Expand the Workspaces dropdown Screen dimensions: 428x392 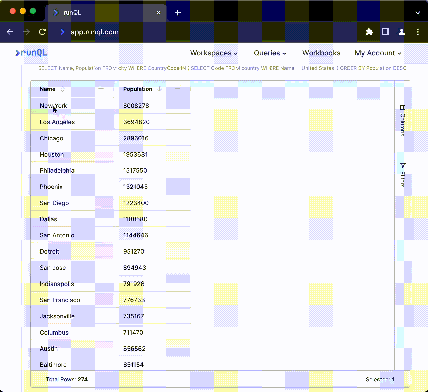pos(214,53)
